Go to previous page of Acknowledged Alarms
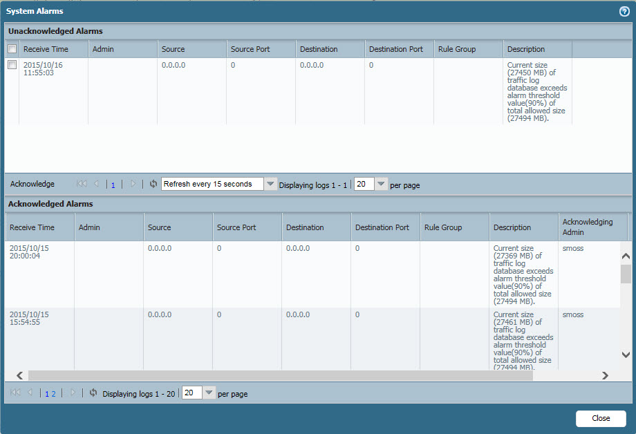 (x=29, y=393)
